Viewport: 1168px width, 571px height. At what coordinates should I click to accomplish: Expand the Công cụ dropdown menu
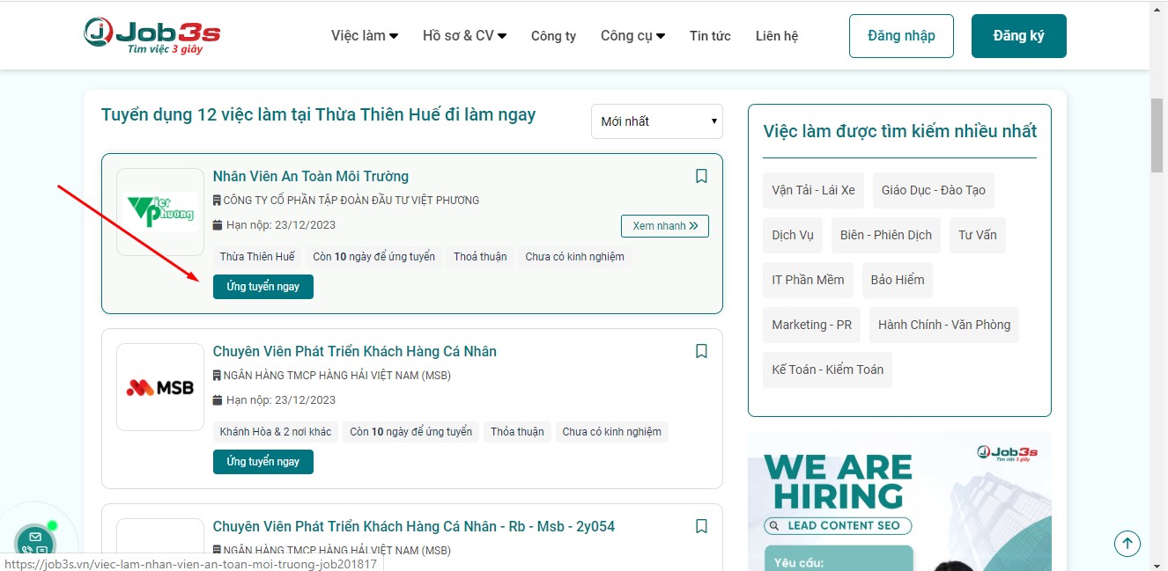(632, 35)
